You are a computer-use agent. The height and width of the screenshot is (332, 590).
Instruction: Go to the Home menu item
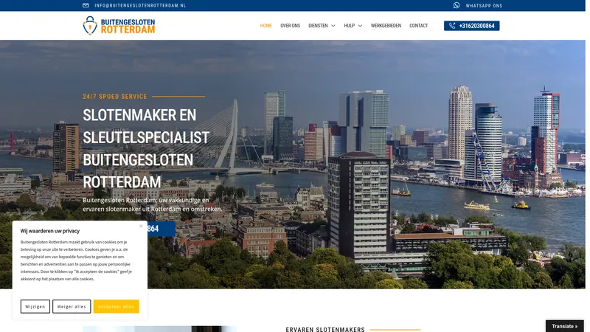tap(265, 26)
